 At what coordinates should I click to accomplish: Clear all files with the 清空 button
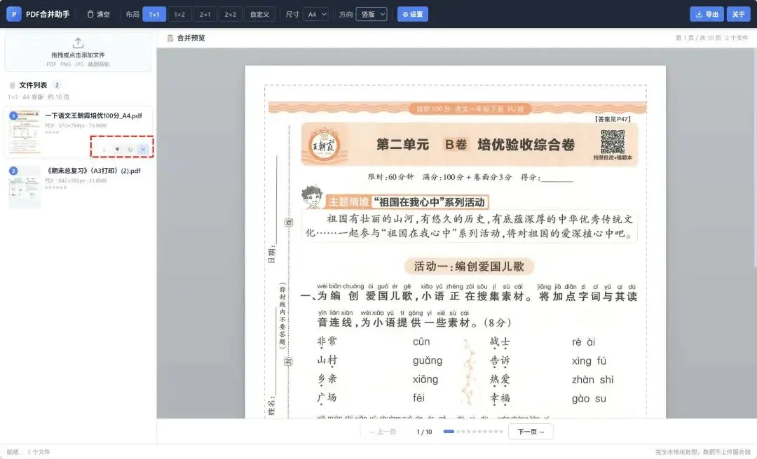[99, 14]
